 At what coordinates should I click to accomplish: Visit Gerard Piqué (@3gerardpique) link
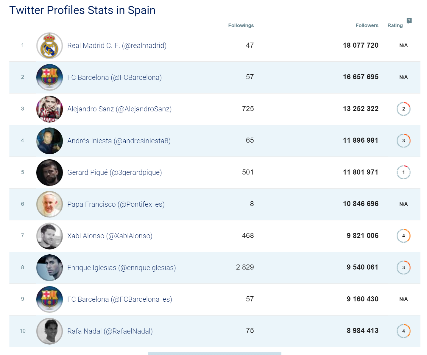[115, 172]
